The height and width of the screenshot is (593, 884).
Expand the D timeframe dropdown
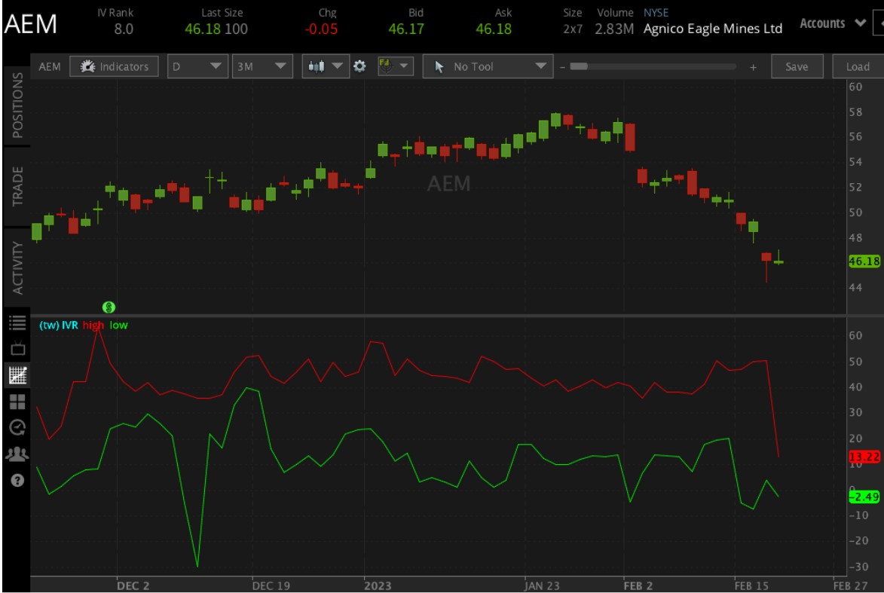[197, 66]
